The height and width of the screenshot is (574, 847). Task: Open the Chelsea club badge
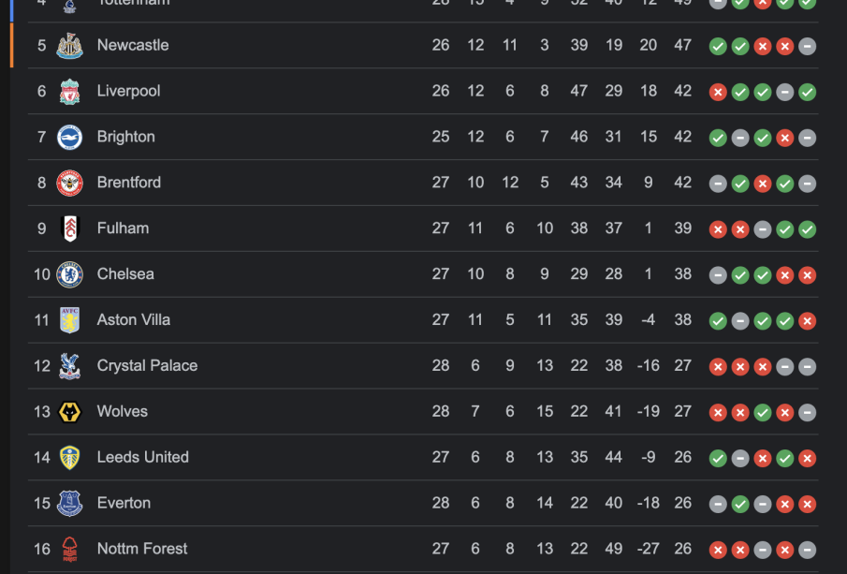pyautogui.click(x=69, y=274)
